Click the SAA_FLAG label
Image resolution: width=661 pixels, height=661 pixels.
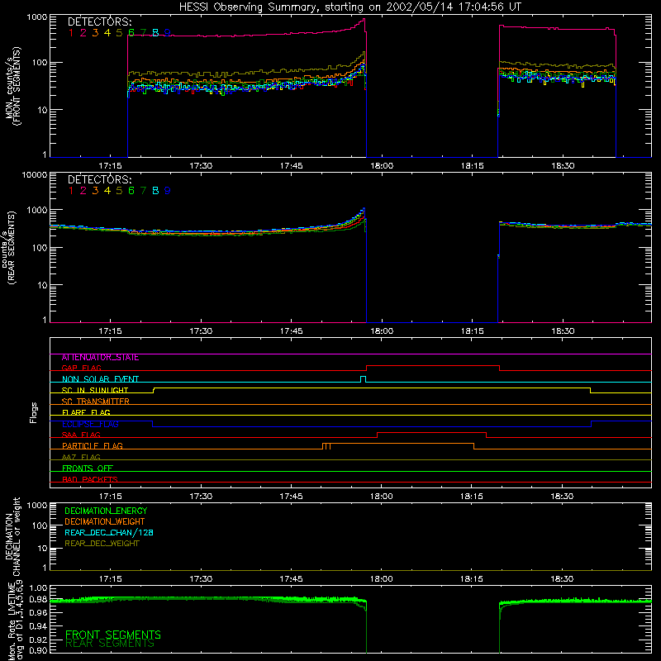[81, 435]
